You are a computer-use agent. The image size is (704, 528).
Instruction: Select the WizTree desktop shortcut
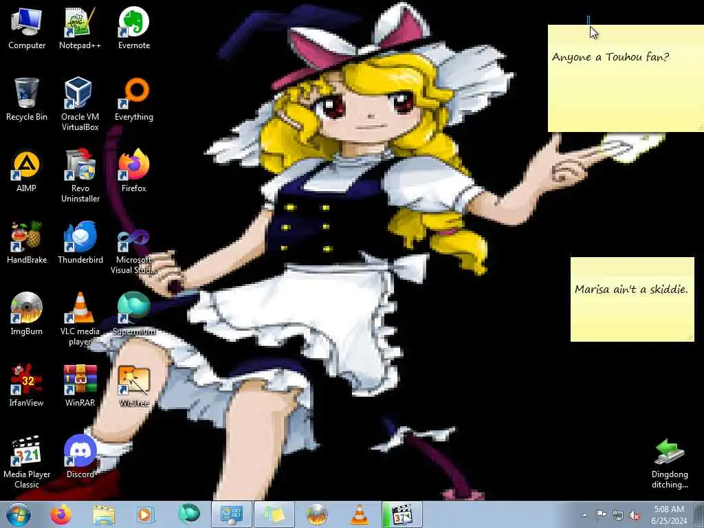134,385
